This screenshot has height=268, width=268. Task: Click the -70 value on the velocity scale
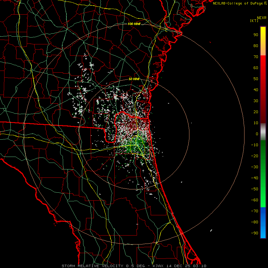(255, 211)
